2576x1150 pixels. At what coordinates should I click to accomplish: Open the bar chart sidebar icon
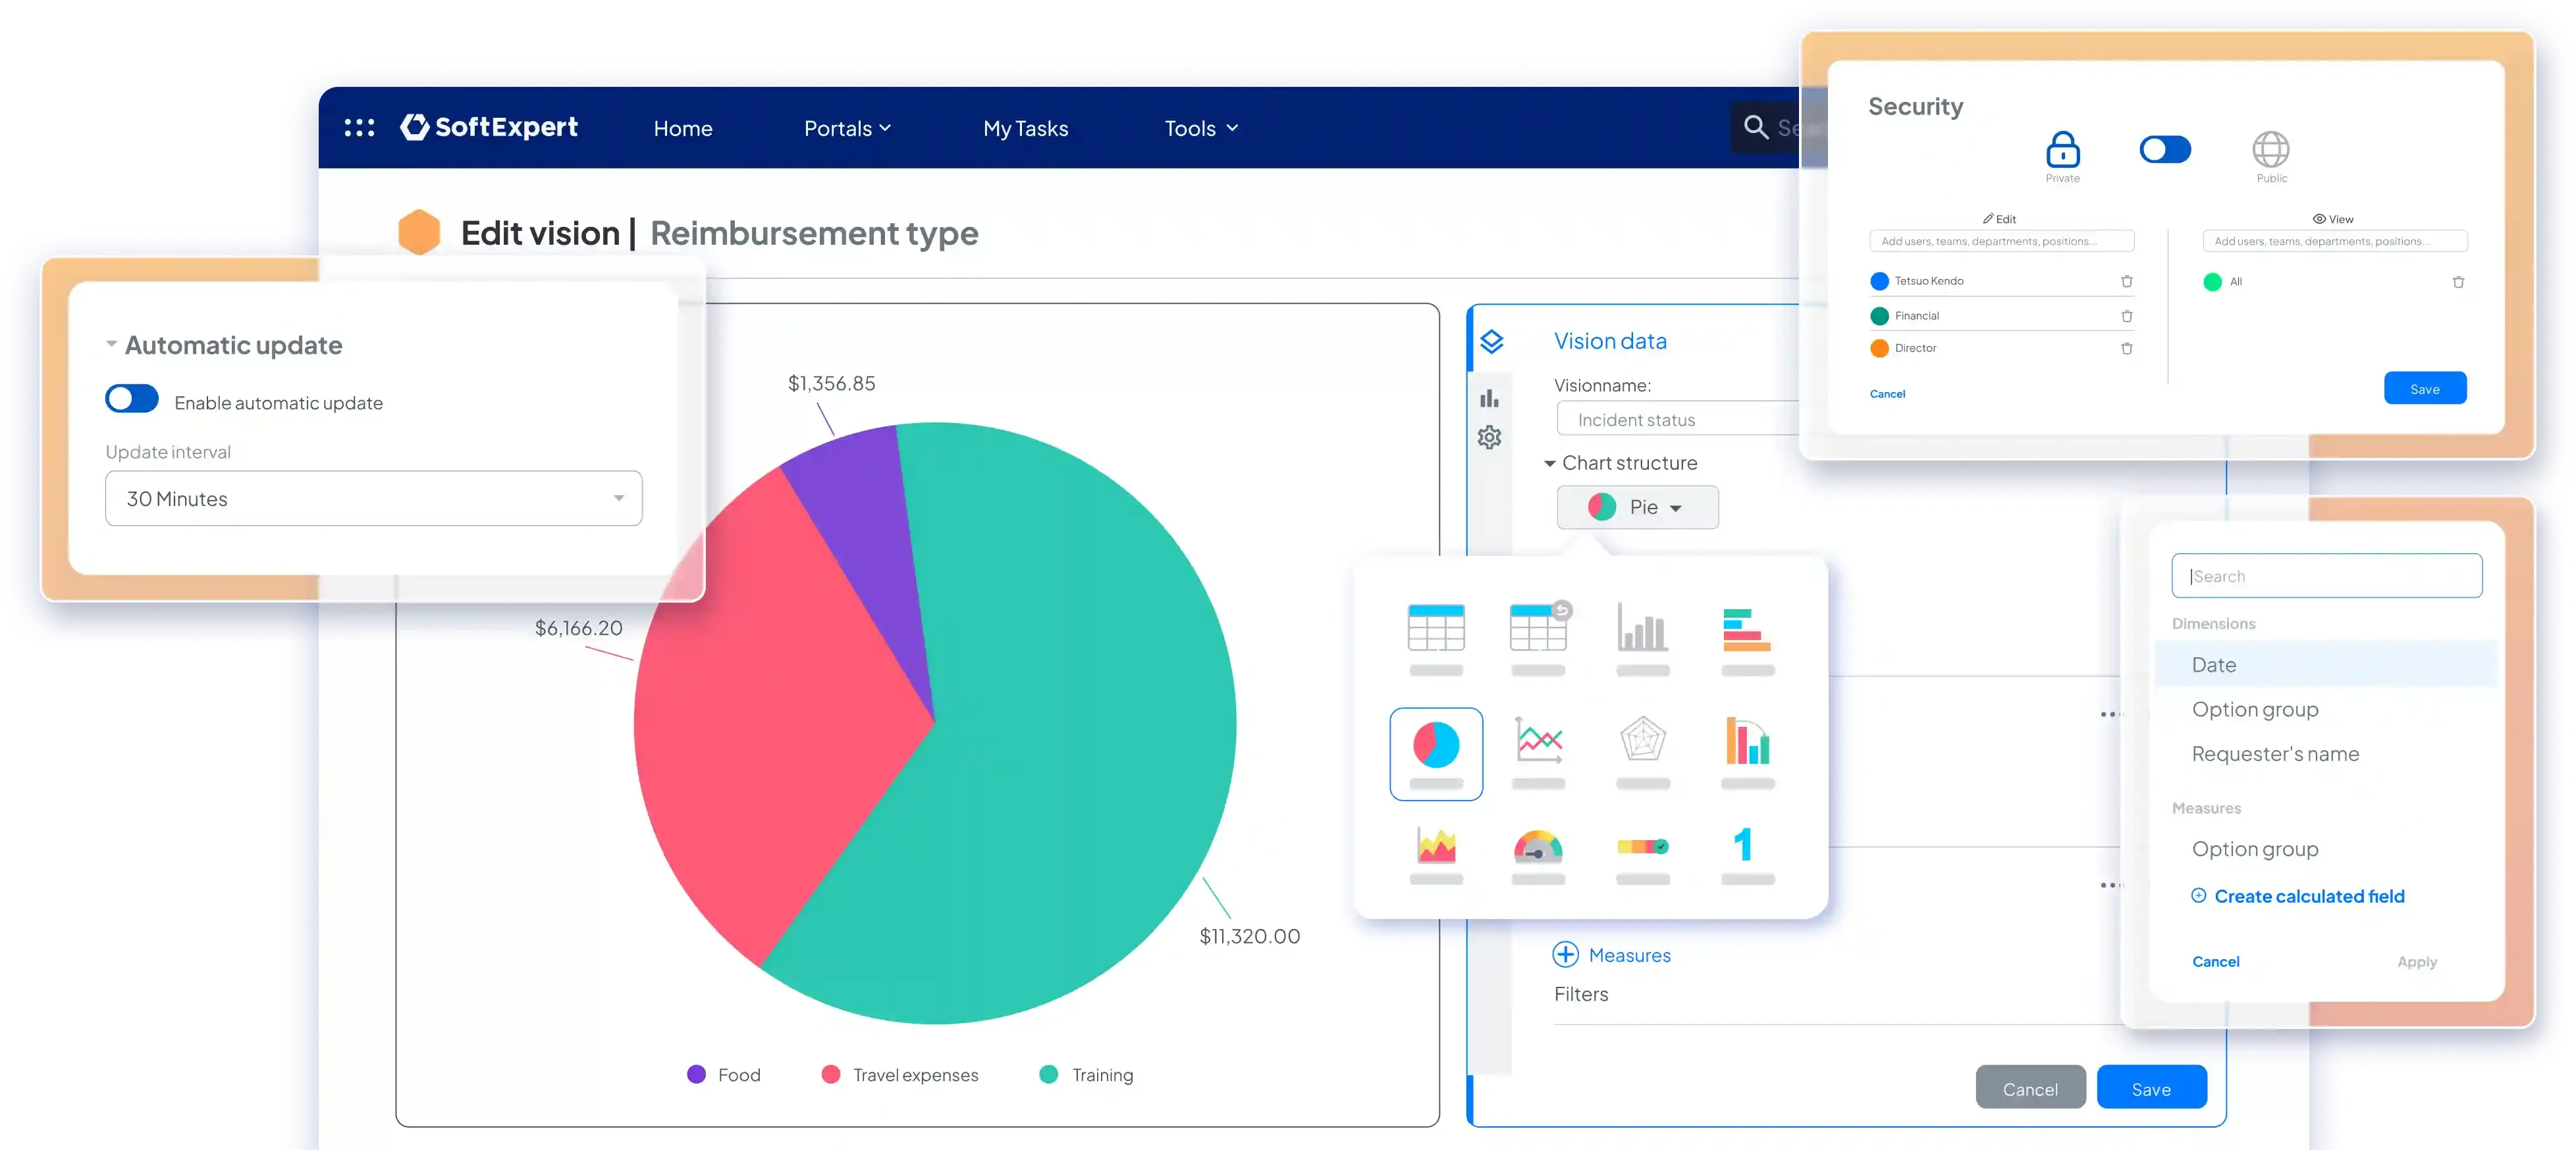click(1489, 399)
